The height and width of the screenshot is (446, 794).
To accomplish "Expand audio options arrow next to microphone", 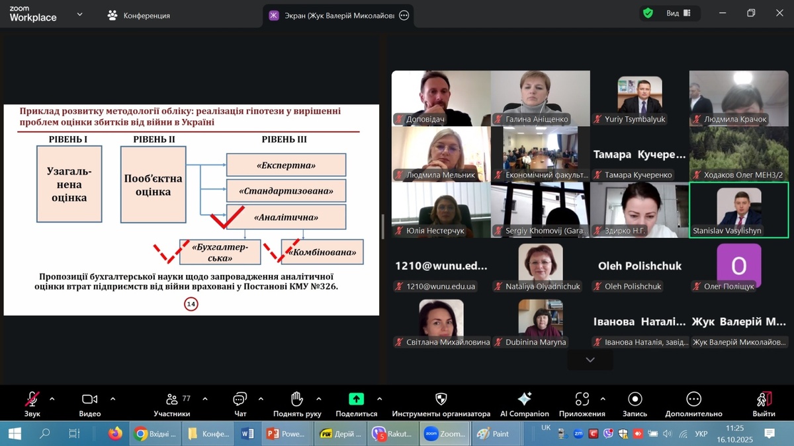I will (x=52, y=399).
